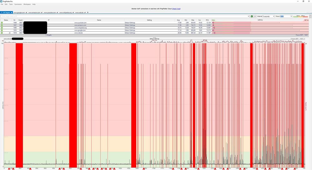Screen dimensions: 312x170
Task: Open the Edit menu
Action: click(x=6, y=4)
